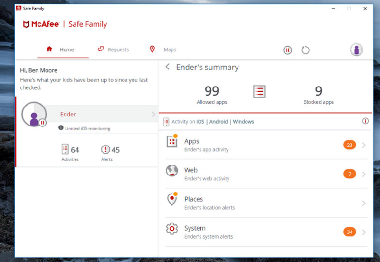380x262 pixels.
Task: Show info about activity on devices
Action: pyautogui.click(x=365, y=121)
